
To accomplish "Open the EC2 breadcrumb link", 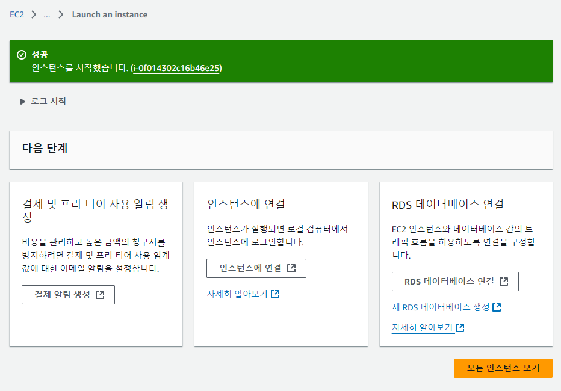I will tap(17, 14).
